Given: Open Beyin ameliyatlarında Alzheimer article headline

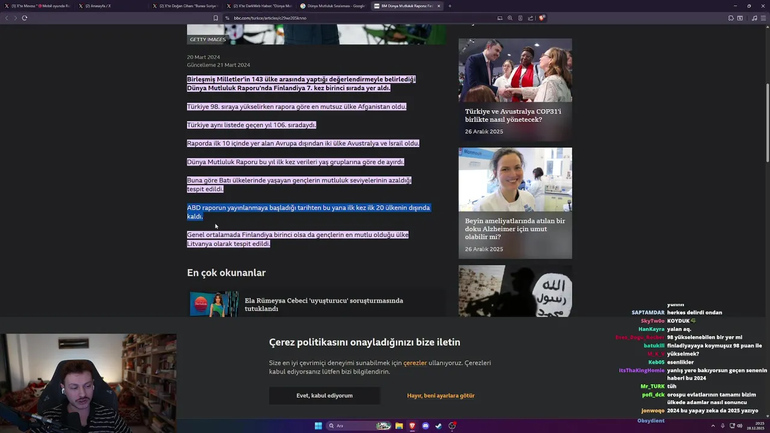Looking at the screenshot, I should 515,229.
